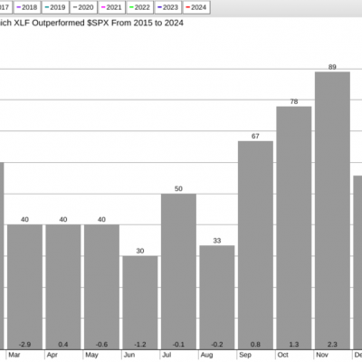Viewport: 362px width, 362px height.
Task: Toggle the 2021 year series button
Action: coord(111,7)
